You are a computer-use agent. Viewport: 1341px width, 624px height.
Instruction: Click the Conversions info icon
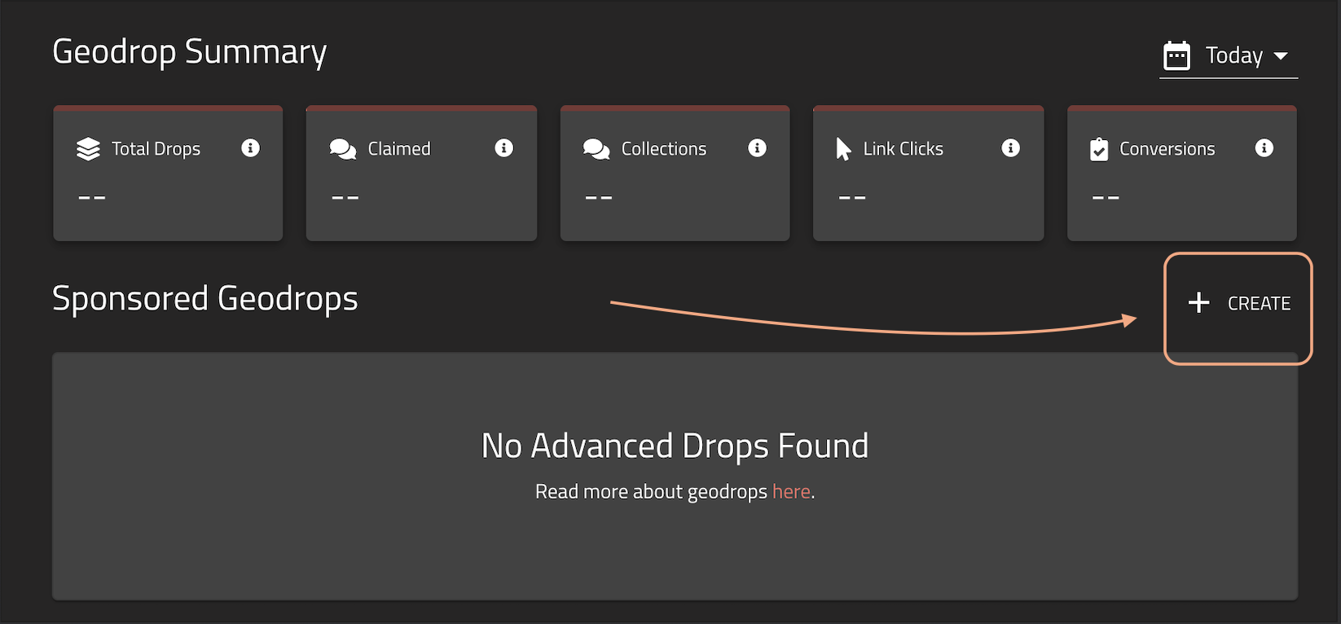[x=1264, y=147]
